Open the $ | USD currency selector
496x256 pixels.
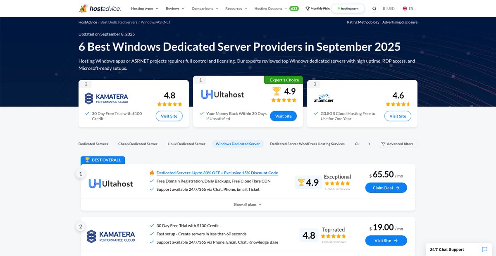click(x=389, y=8)
